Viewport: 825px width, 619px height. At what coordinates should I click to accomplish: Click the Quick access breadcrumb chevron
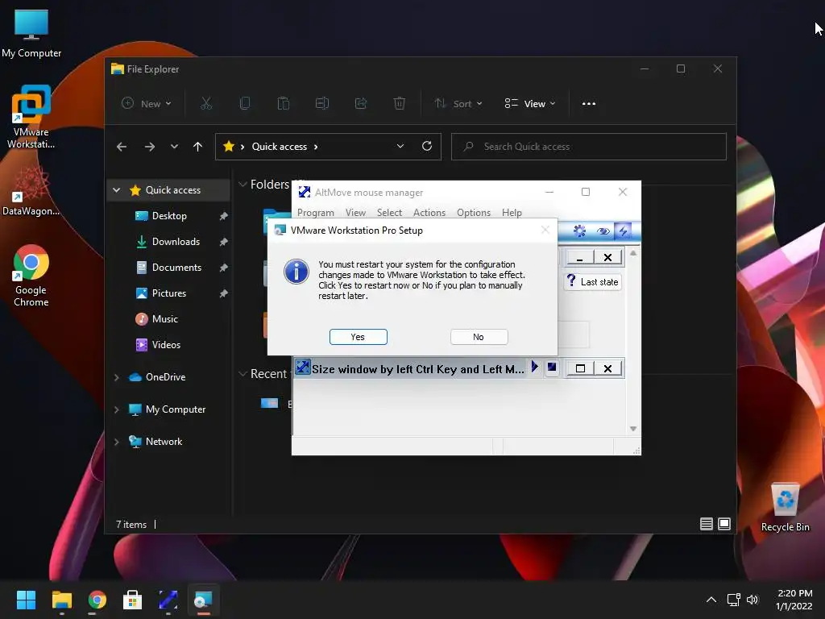tap(316, 147)
